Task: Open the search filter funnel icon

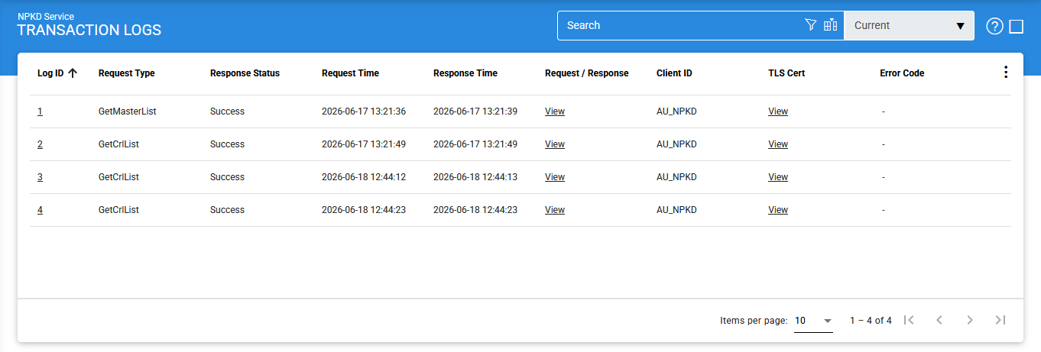Action: click(811, 25)
